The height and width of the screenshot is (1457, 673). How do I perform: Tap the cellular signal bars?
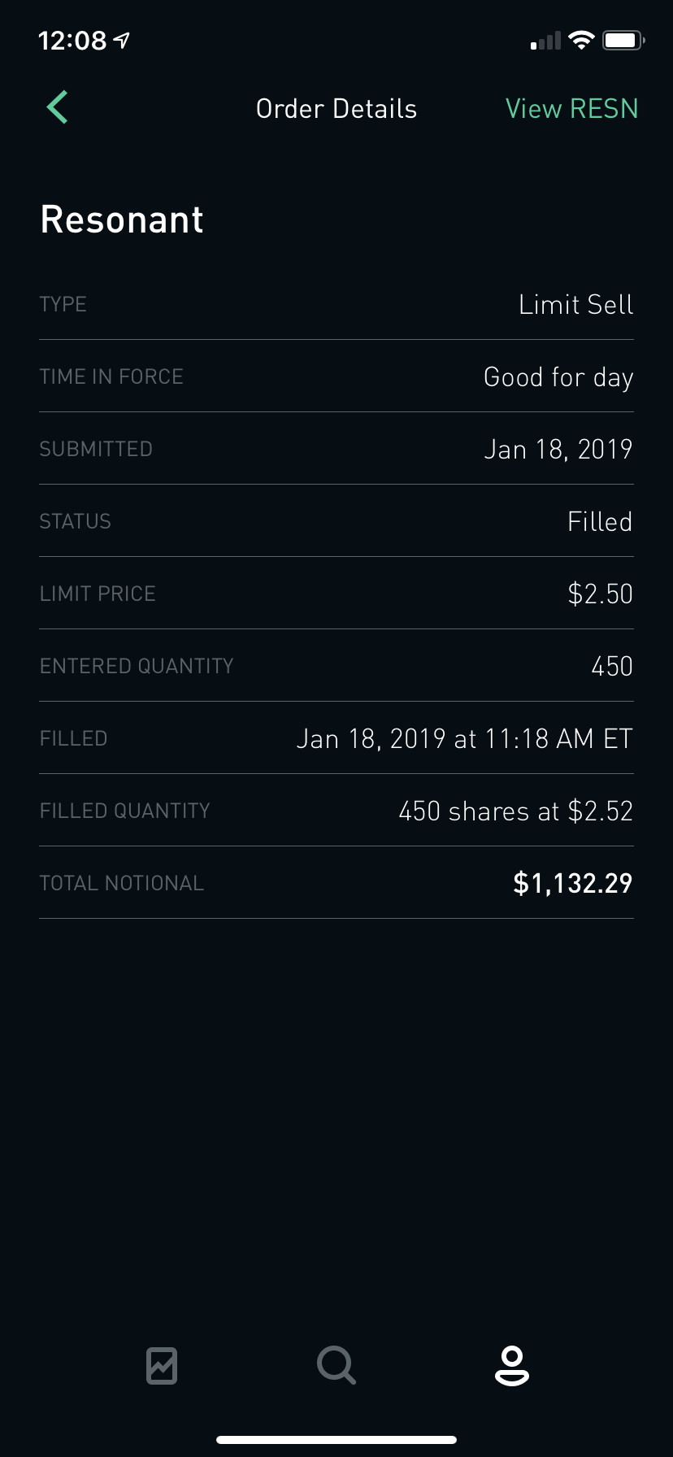coord(545,41)
